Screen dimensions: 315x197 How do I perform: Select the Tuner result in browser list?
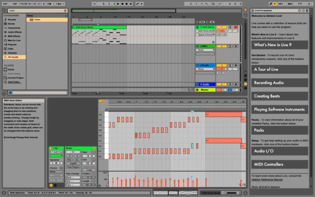point(47,20)
